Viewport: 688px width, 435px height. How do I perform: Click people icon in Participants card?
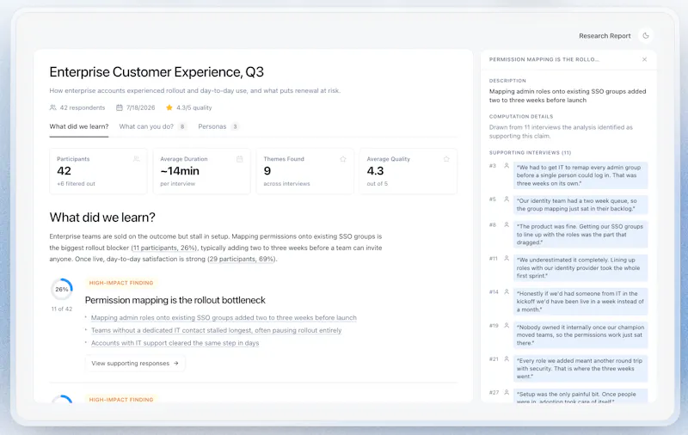(x=137, y=159)
